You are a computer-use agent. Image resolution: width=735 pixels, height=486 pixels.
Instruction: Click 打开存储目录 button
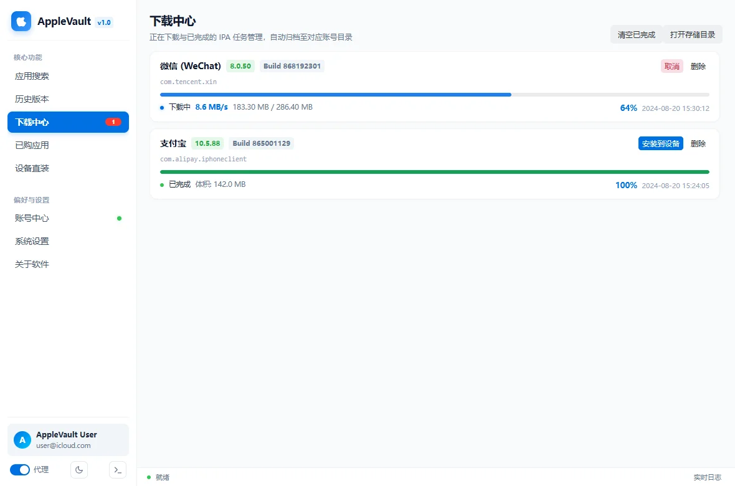click(693, 35)
